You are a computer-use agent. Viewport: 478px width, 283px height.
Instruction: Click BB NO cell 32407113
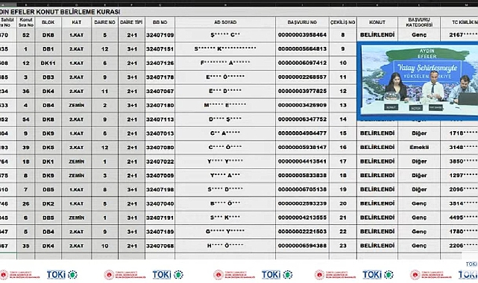[x=160, y=120]
